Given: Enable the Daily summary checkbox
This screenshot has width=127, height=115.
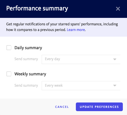Looking at the screenshot, I should (x=9, y=48).
